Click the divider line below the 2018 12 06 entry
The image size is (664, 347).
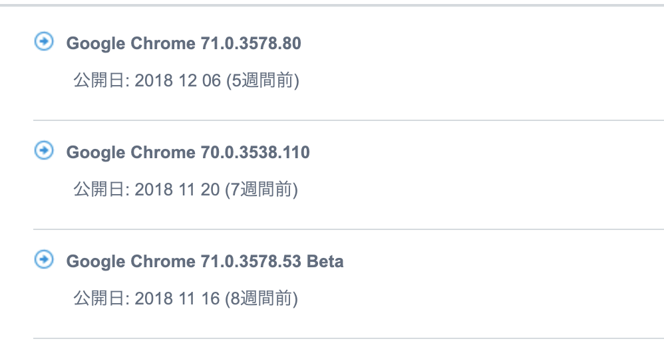(349, 120)
